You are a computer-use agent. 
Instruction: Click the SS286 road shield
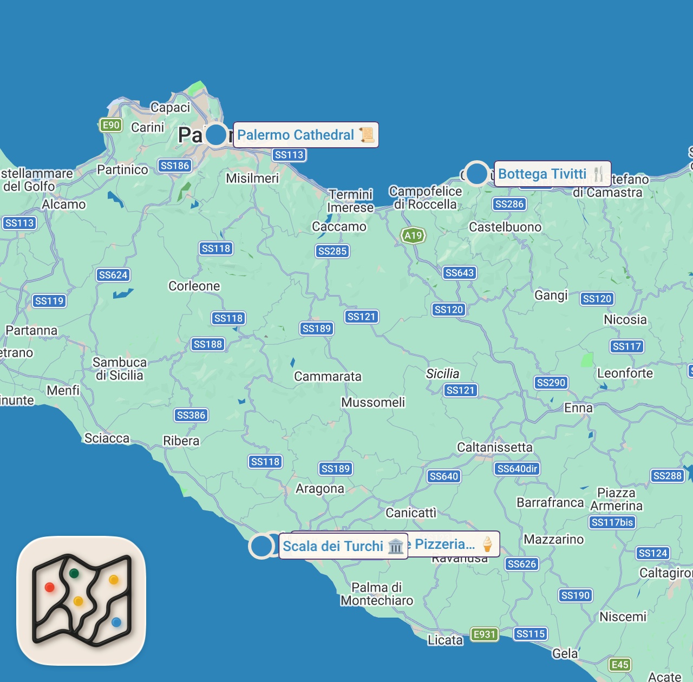click(x=509, y=204)
